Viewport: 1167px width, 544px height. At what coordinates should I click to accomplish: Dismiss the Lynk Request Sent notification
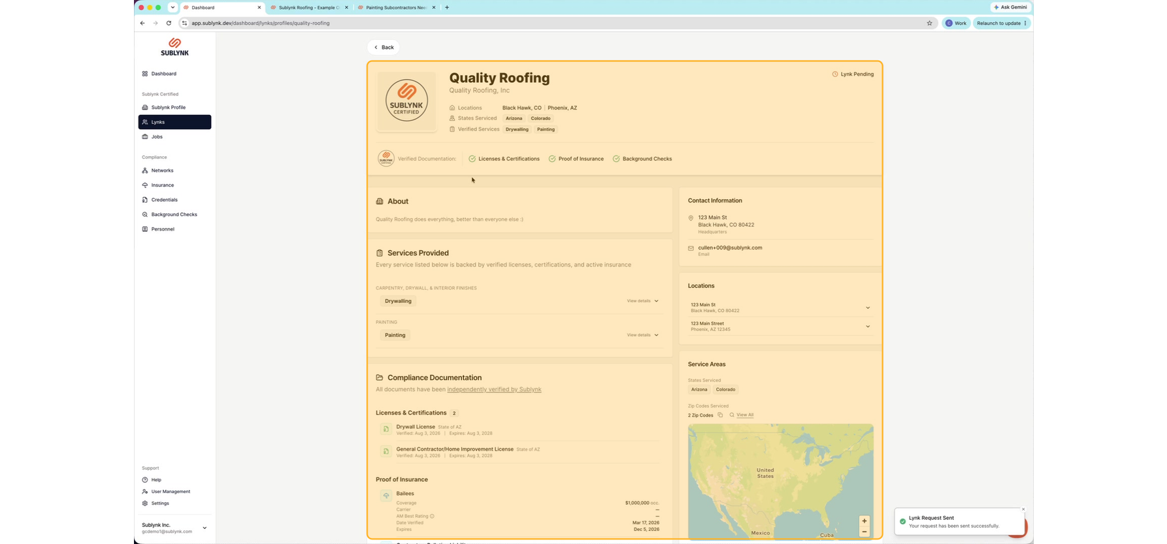1023,509
